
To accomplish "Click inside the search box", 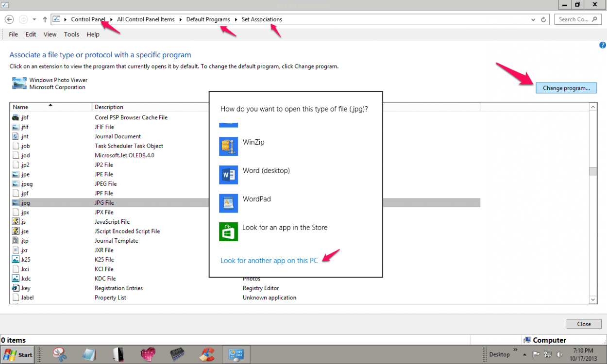I will [574, 19].
